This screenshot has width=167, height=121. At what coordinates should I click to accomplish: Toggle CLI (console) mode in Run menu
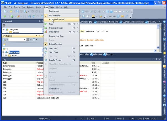click(62, 16)
